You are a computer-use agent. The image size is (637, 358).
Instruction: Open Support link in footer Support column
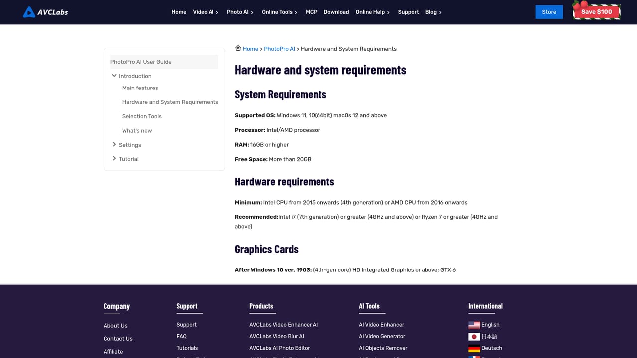186,325
